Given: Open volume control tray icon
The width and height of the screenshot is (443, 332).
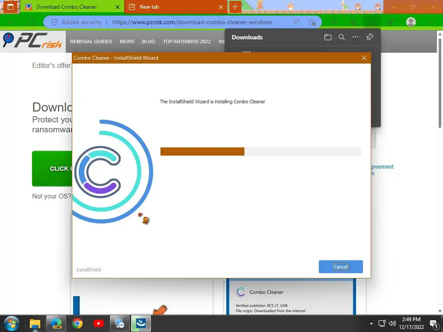Looking at the screenshot, I should click(x=392, y=323).
